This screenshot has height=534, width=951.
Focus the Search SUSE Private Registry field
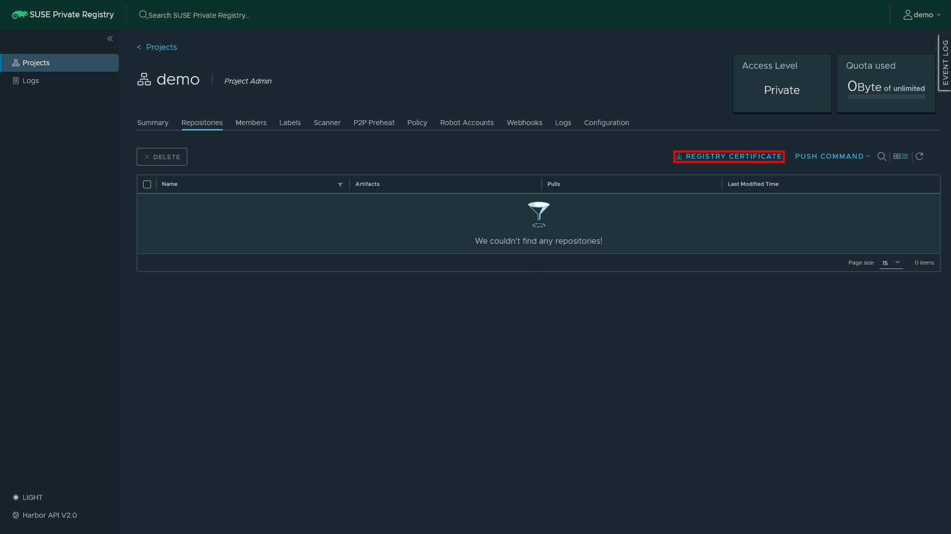(199, 15)
